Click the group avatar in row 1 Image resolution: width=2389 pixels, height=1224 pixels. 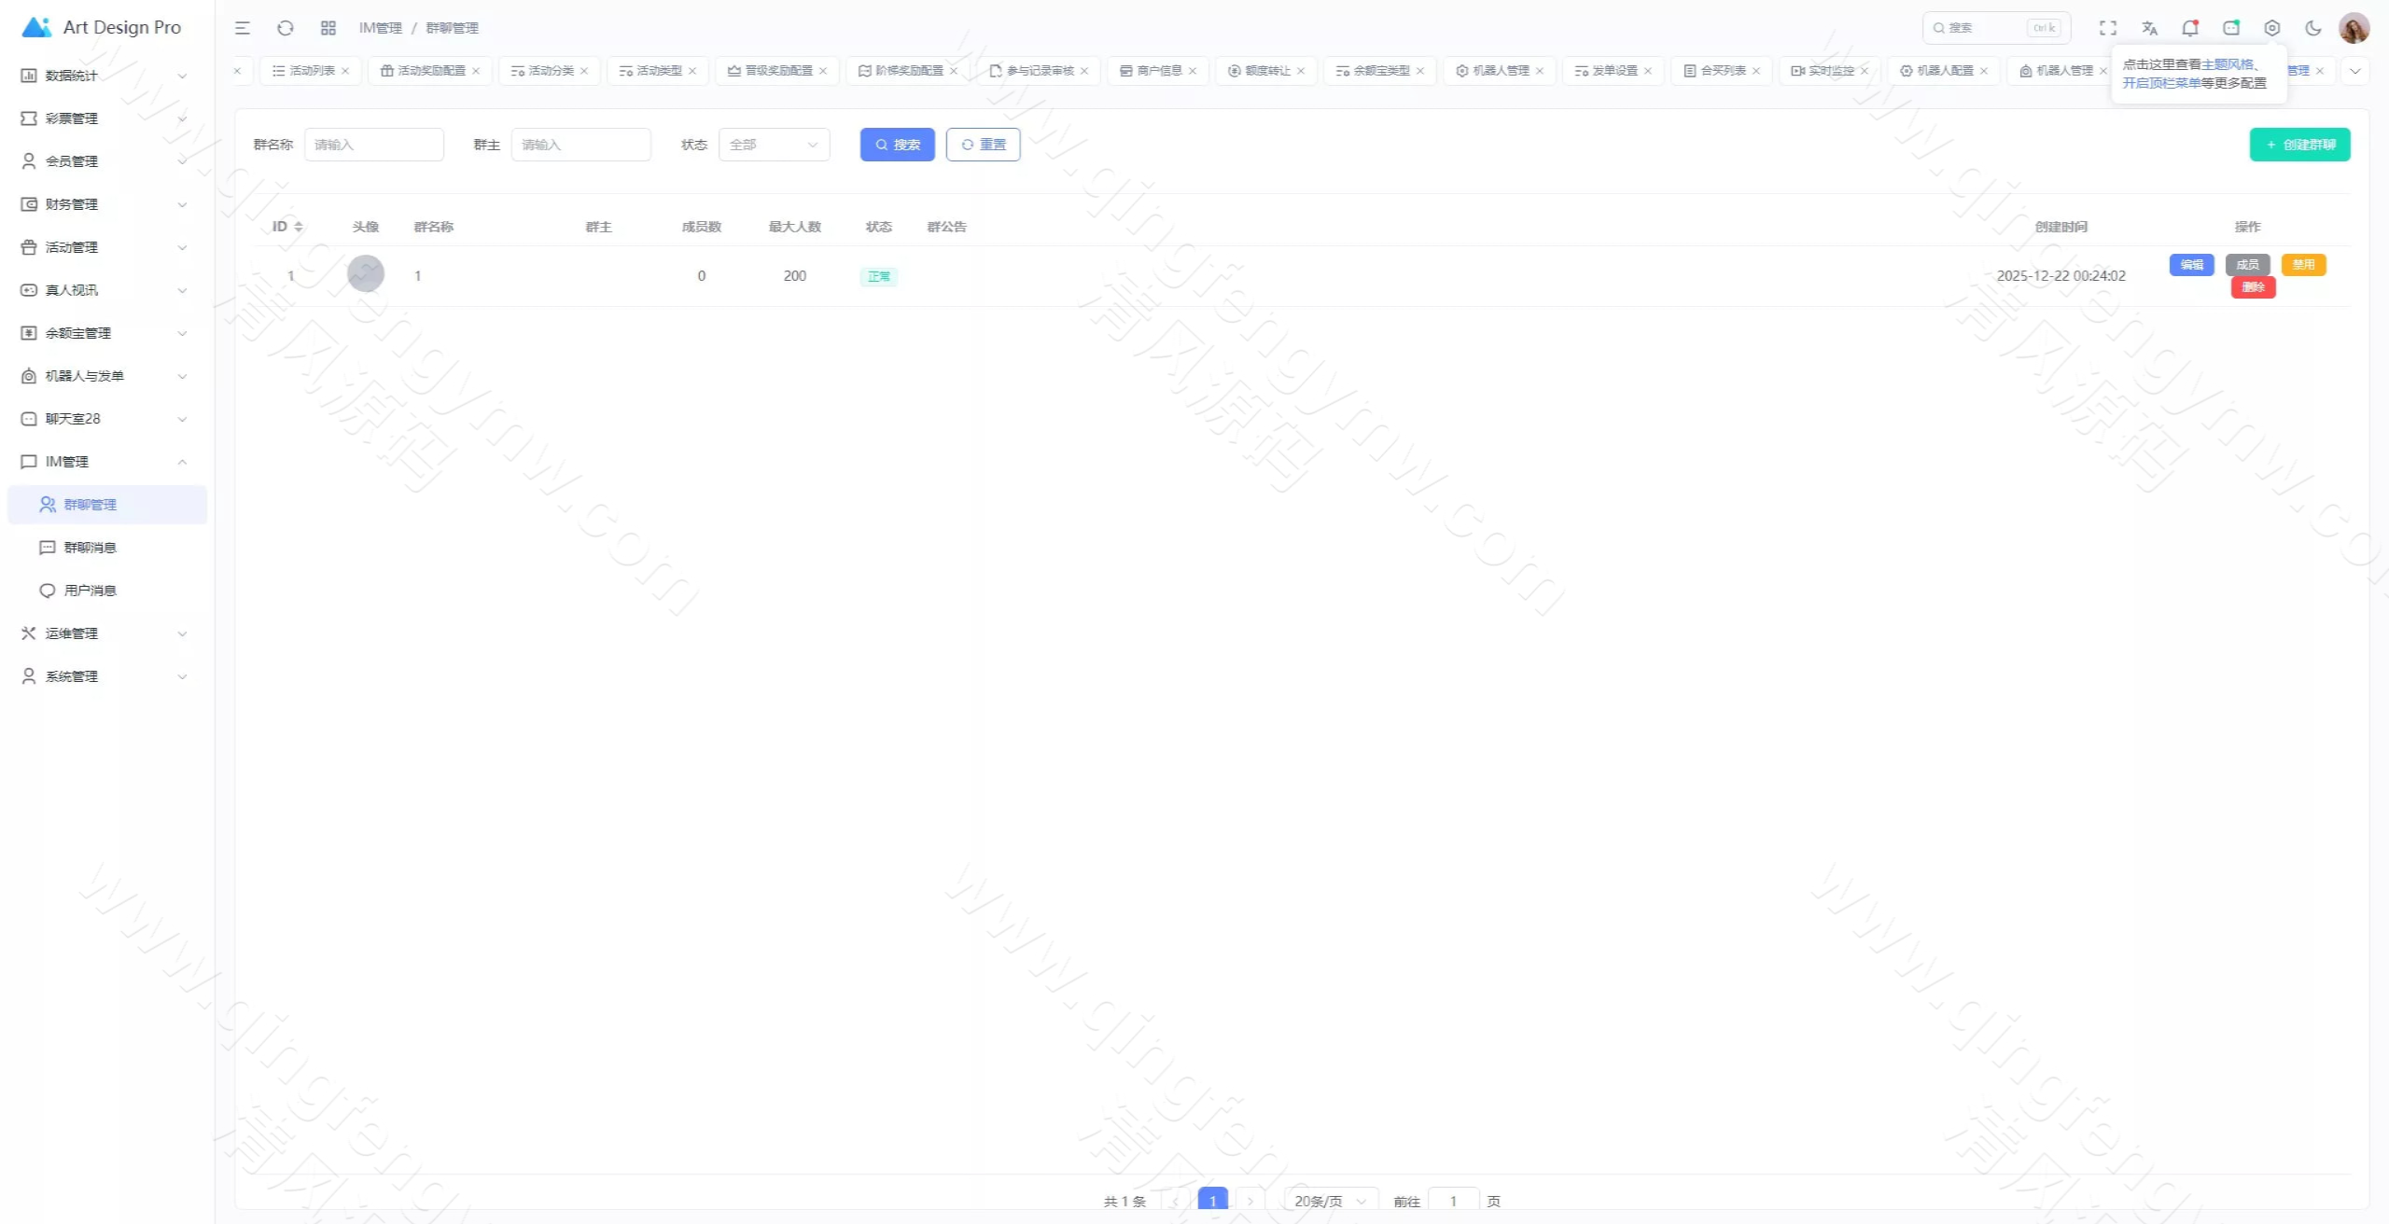[366, 273]
